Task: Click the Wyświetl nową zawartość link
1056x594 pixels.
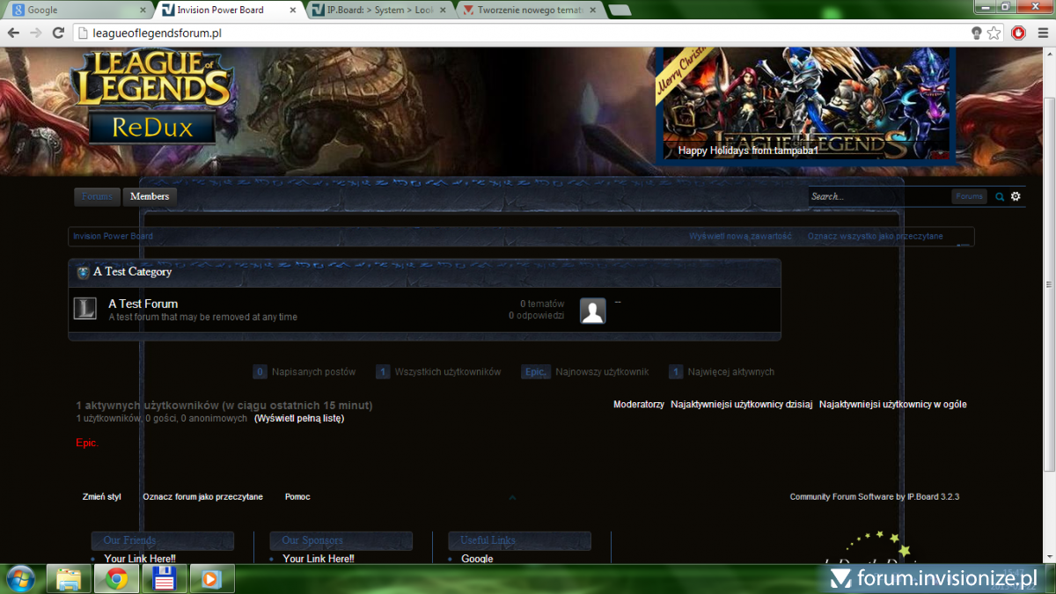Action: click(740, 236)
